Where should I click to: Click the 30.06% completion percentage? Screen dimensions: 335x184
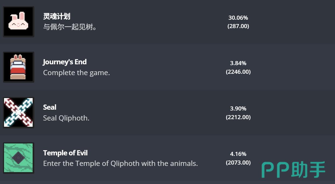click(x=238, y=18)
